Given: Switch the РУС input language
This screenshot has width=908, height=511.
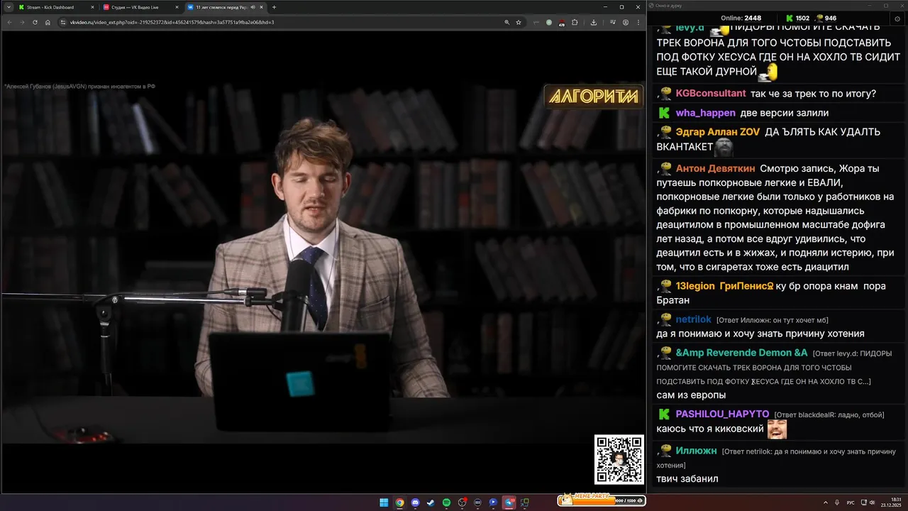Looking at the screenshot, I should [851, 502].
